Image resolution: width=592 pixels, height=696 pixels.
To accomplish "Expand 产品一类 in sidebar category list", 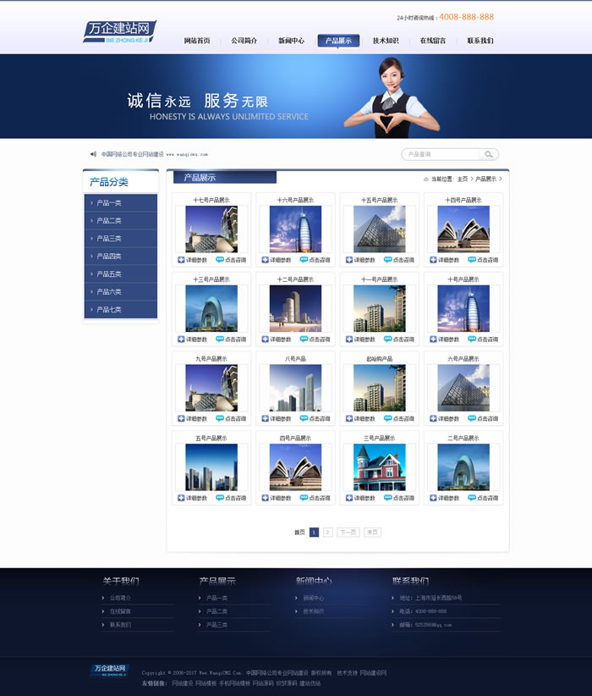I will click(x=121, y=203).
